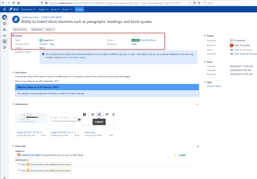Screen dimensions: 257x179
Task: Click the CLOSED status lozenge in Details
Action: [135, 40]
